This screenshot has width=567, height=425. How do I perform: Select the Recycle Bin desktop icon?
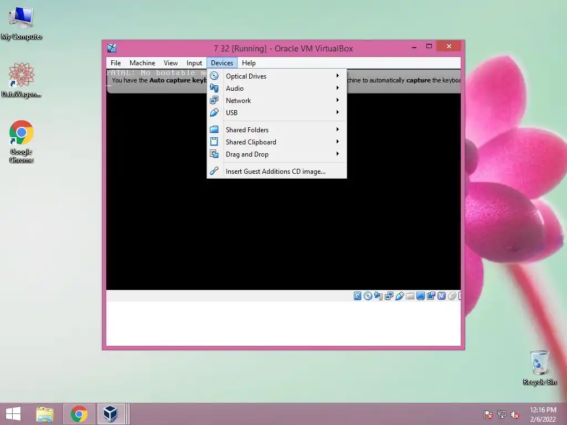[x=539, y=367]
